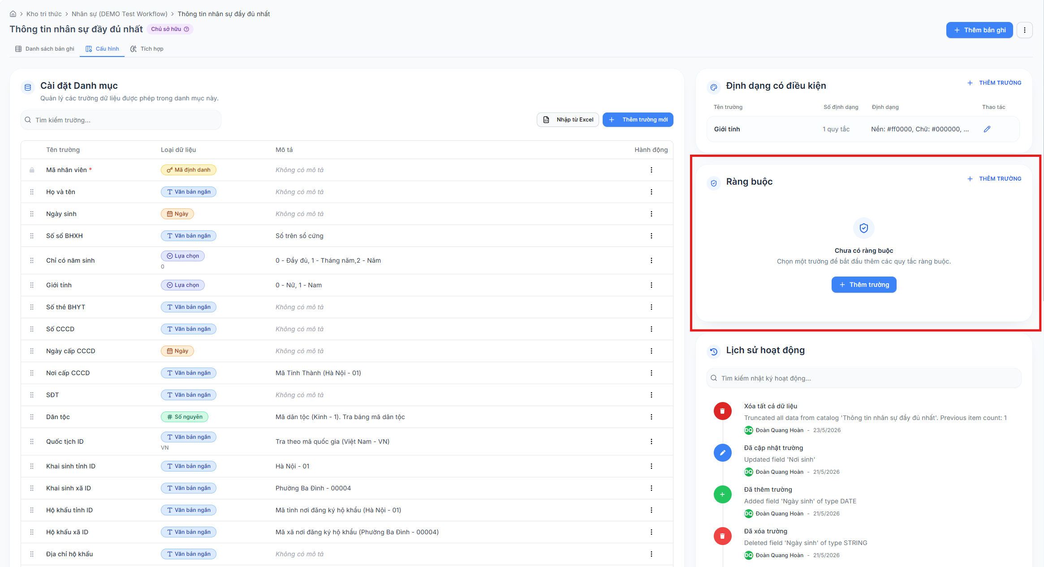1044x567 pixels.
Task: Open actions menu for Số sổ BHXH row
Action: [x=651, y=236]
